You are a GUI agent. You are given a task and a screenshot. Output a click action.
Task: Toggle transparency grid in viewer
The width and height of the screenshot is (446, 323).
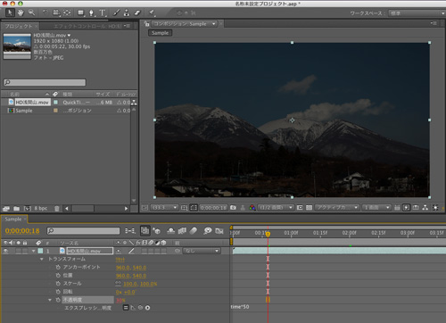310,208
